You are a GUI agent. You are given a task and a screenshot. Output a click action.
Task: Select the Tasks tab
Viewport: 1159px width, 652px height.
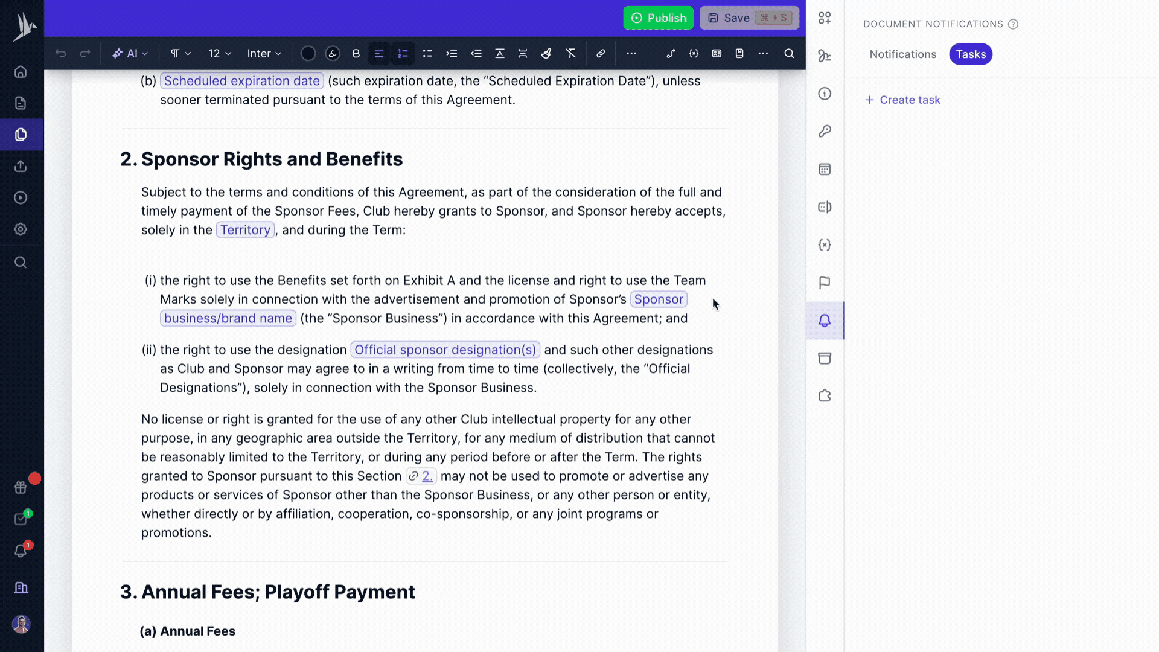[x=970, y=54]
